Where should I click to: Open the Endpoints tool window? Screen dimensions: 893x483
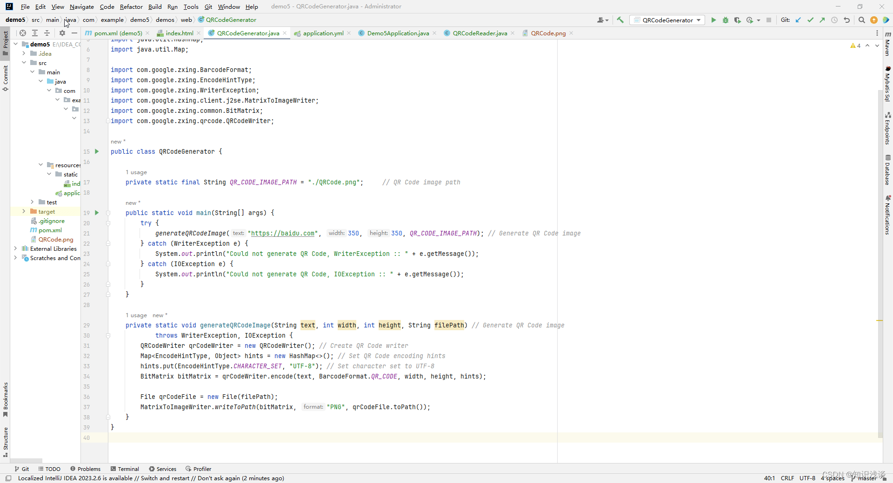(x=888, y=128)
